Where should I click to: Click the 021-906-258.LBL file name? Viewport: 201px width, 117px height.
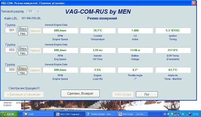[31, 18]
